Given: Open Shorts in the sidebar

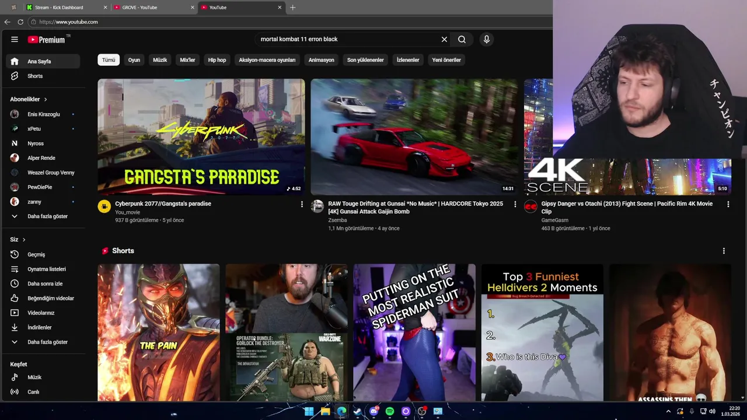Looking at the screenshot, I should coord(43,76).
